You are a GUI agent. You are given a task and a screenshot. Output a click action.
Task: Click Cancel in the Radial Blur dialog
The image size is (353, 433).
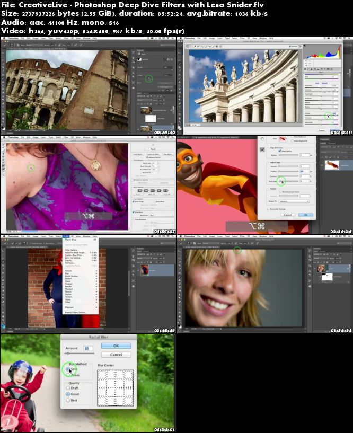tap(116, 355)
